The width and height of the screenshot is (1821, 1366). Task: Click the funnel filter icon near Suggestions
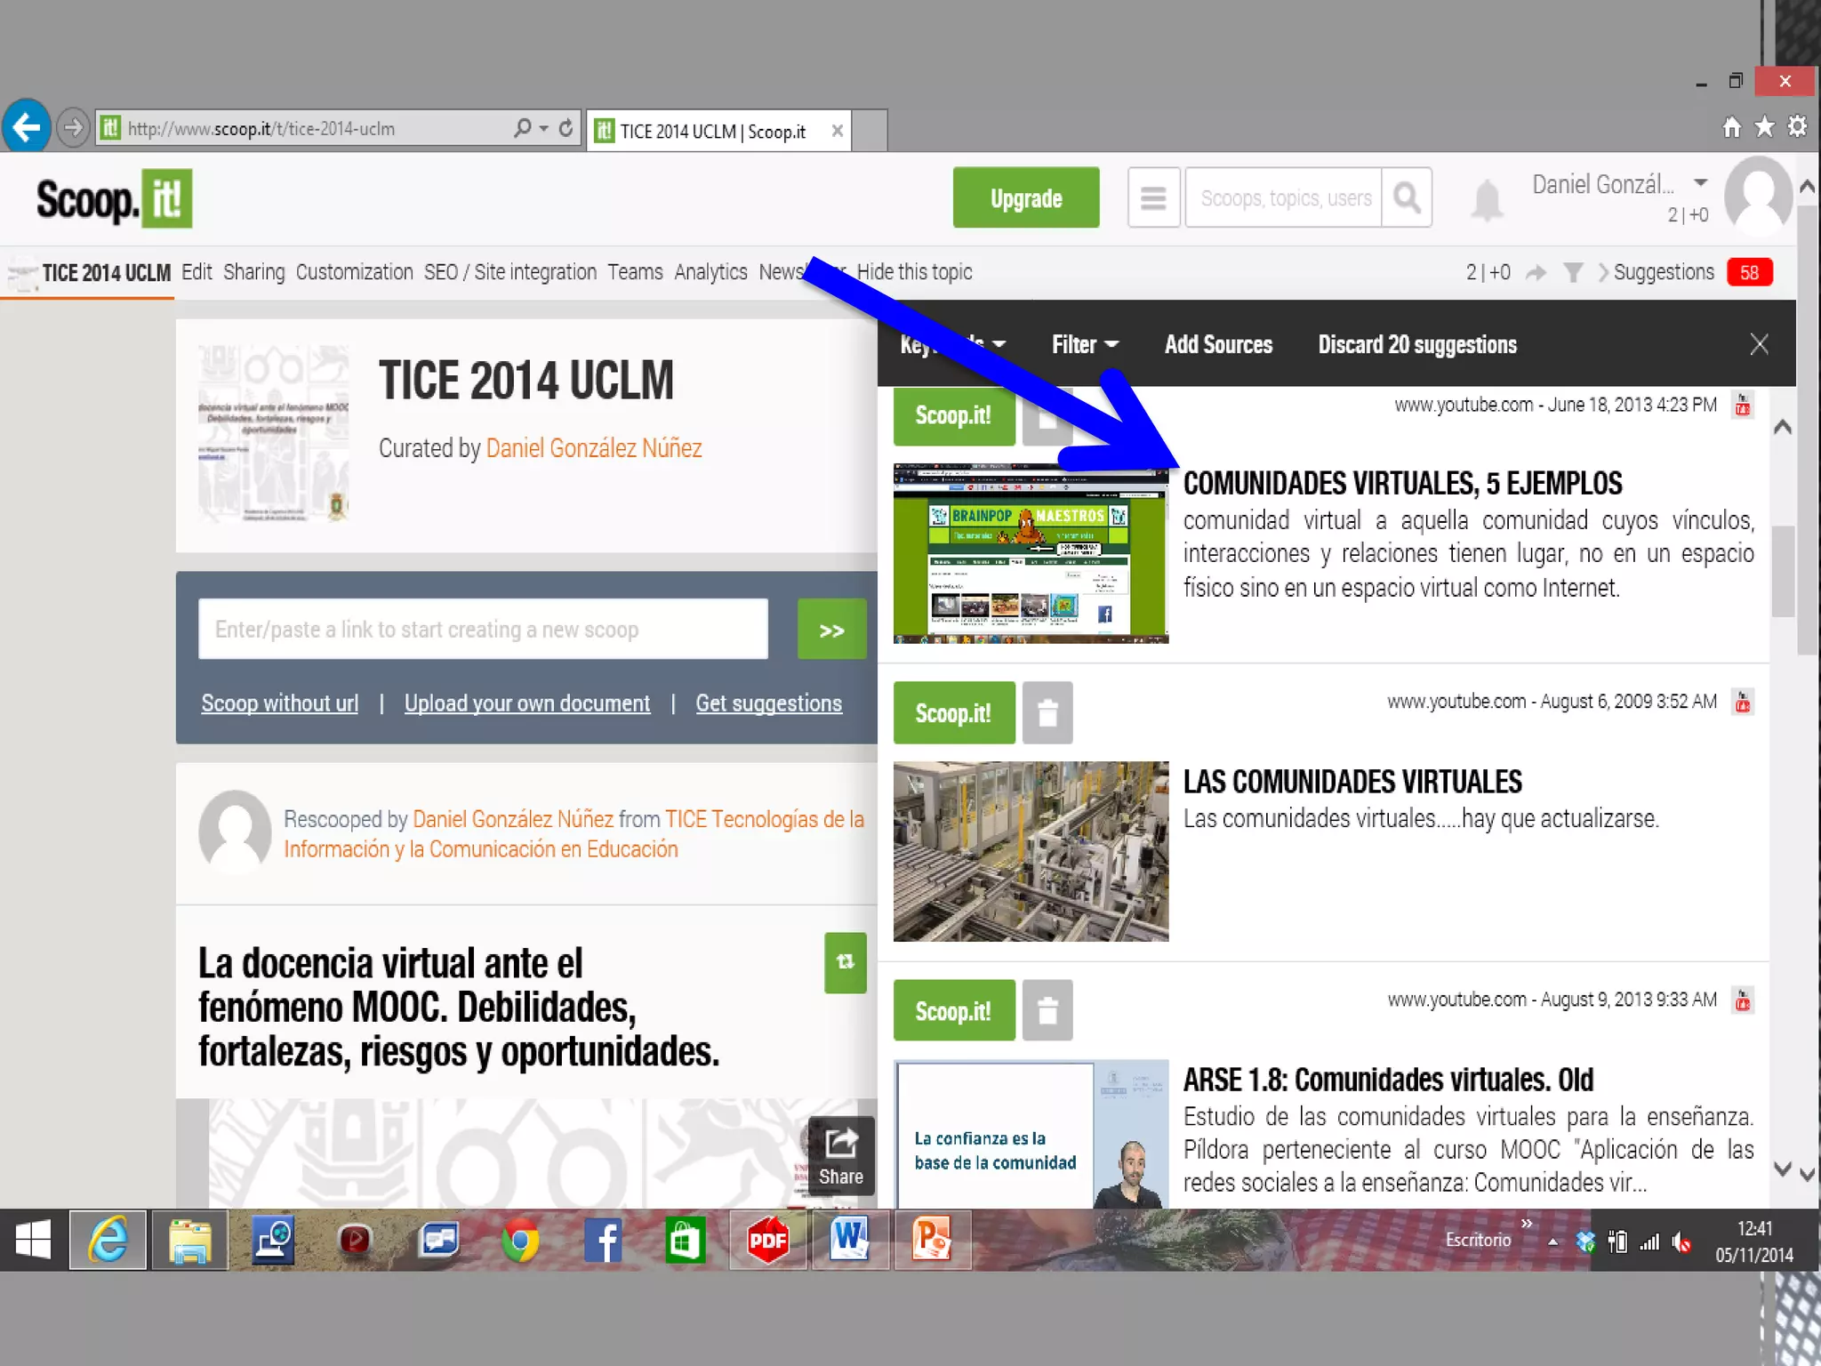coord(1573,272)
